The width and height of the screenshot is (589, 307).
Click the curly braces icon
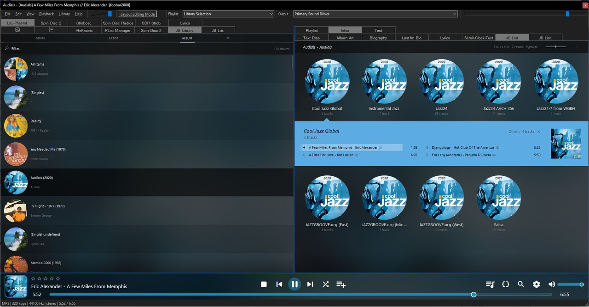click(x=505, y=284)
